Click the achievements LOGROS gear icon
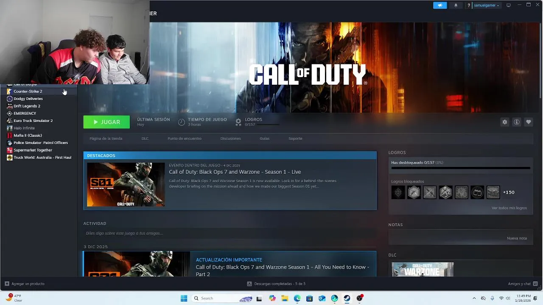 click(238, 122)
